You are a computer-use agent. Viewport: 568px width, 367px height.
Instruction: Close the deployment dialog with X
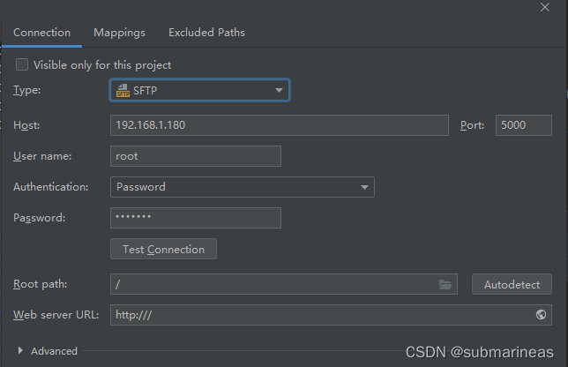(545, 7)
